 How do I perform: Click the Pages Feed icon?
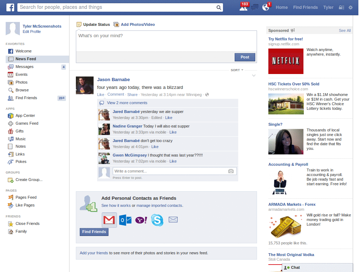[x=10, y=197]
